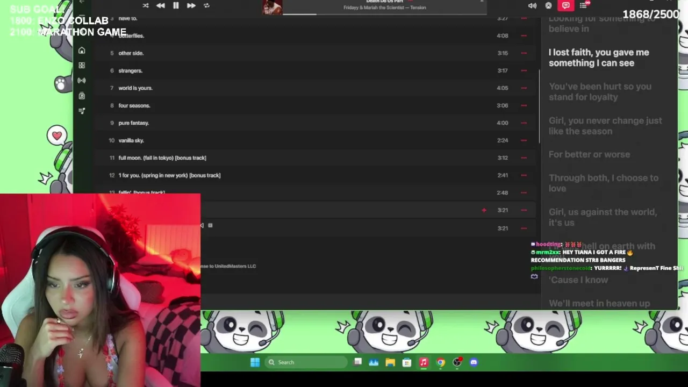Click the volume speaker icon
This screenshot has height=387, width=688.
pyautogui.click(x=532, y=5)
